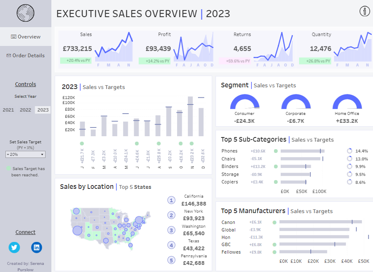Click Copiers 8.6% donut indicator
Screen dimensions: 373x272
point(350,182)
